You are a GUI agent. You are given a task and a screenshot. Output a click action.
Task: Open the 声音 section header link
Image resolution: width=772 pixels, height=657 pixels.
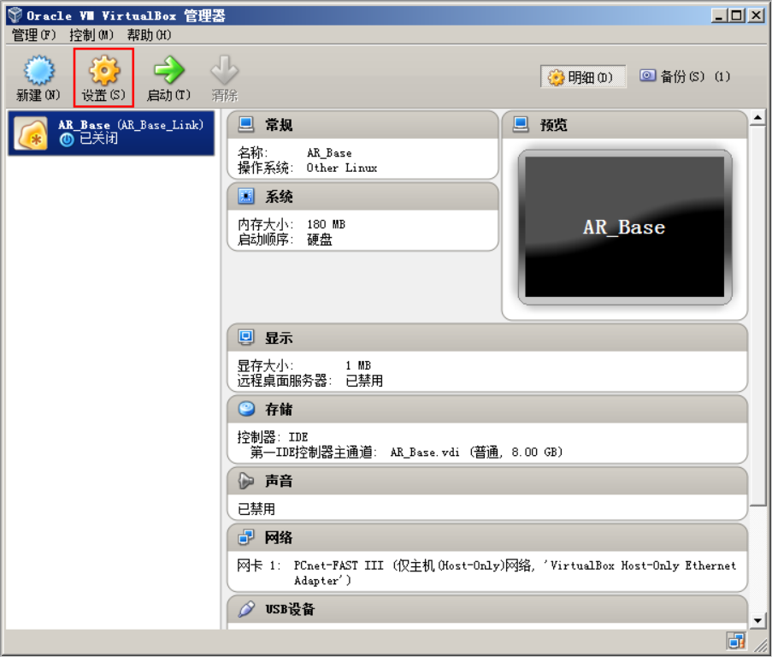(279, 481)
